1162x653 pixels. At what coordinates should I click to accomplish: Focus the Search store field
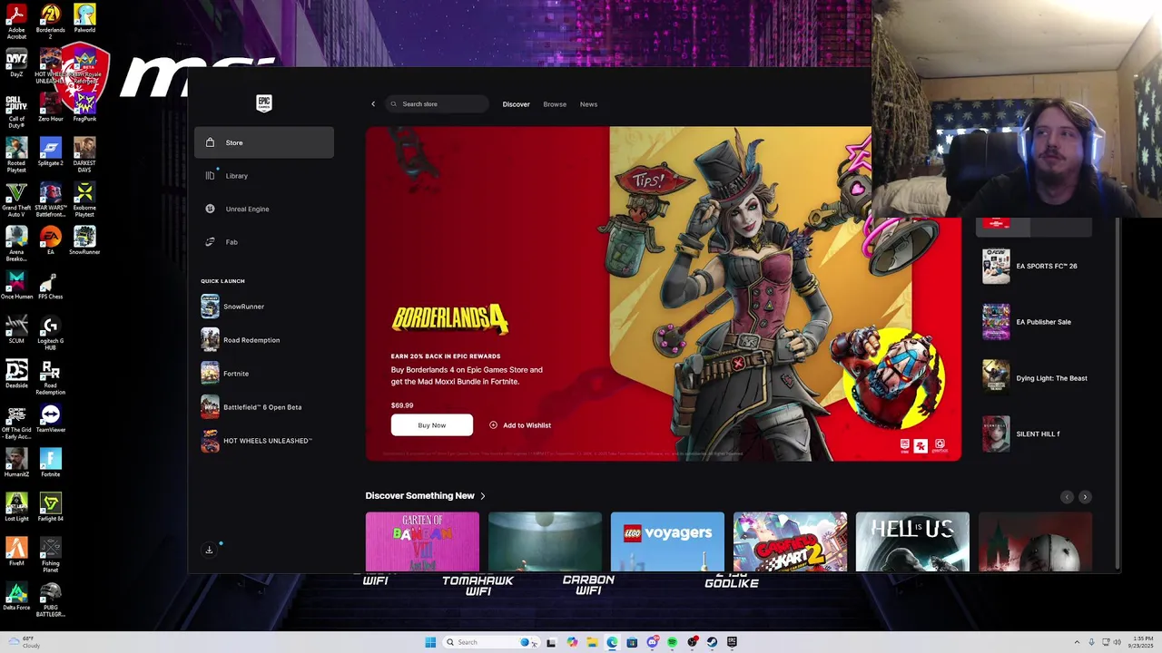pos(438,104)
